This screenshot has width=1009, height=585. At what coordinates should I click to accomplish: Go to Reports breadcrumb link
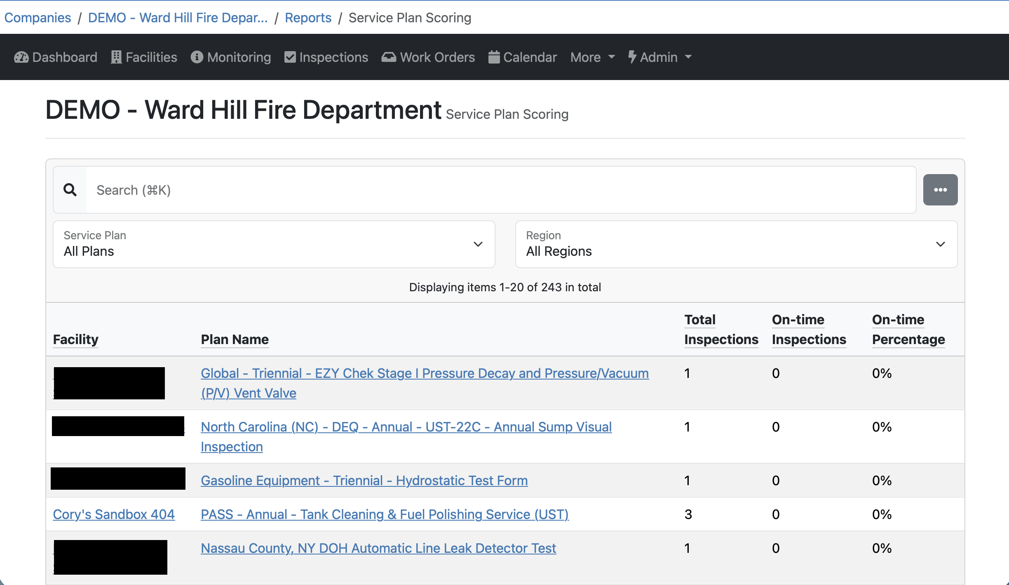click(x=308, y=18)
